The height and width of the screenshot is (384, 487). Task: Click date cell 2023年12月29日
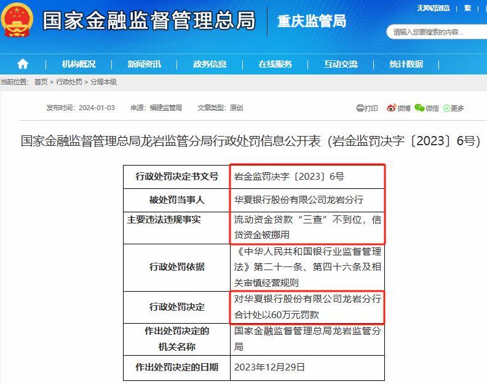(x=307, y=367)
